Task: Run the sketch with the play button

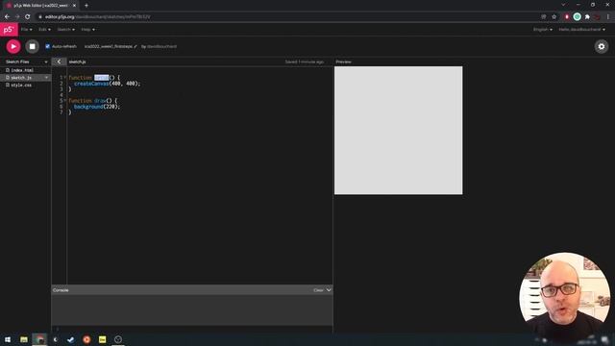Action: point(13,46)
